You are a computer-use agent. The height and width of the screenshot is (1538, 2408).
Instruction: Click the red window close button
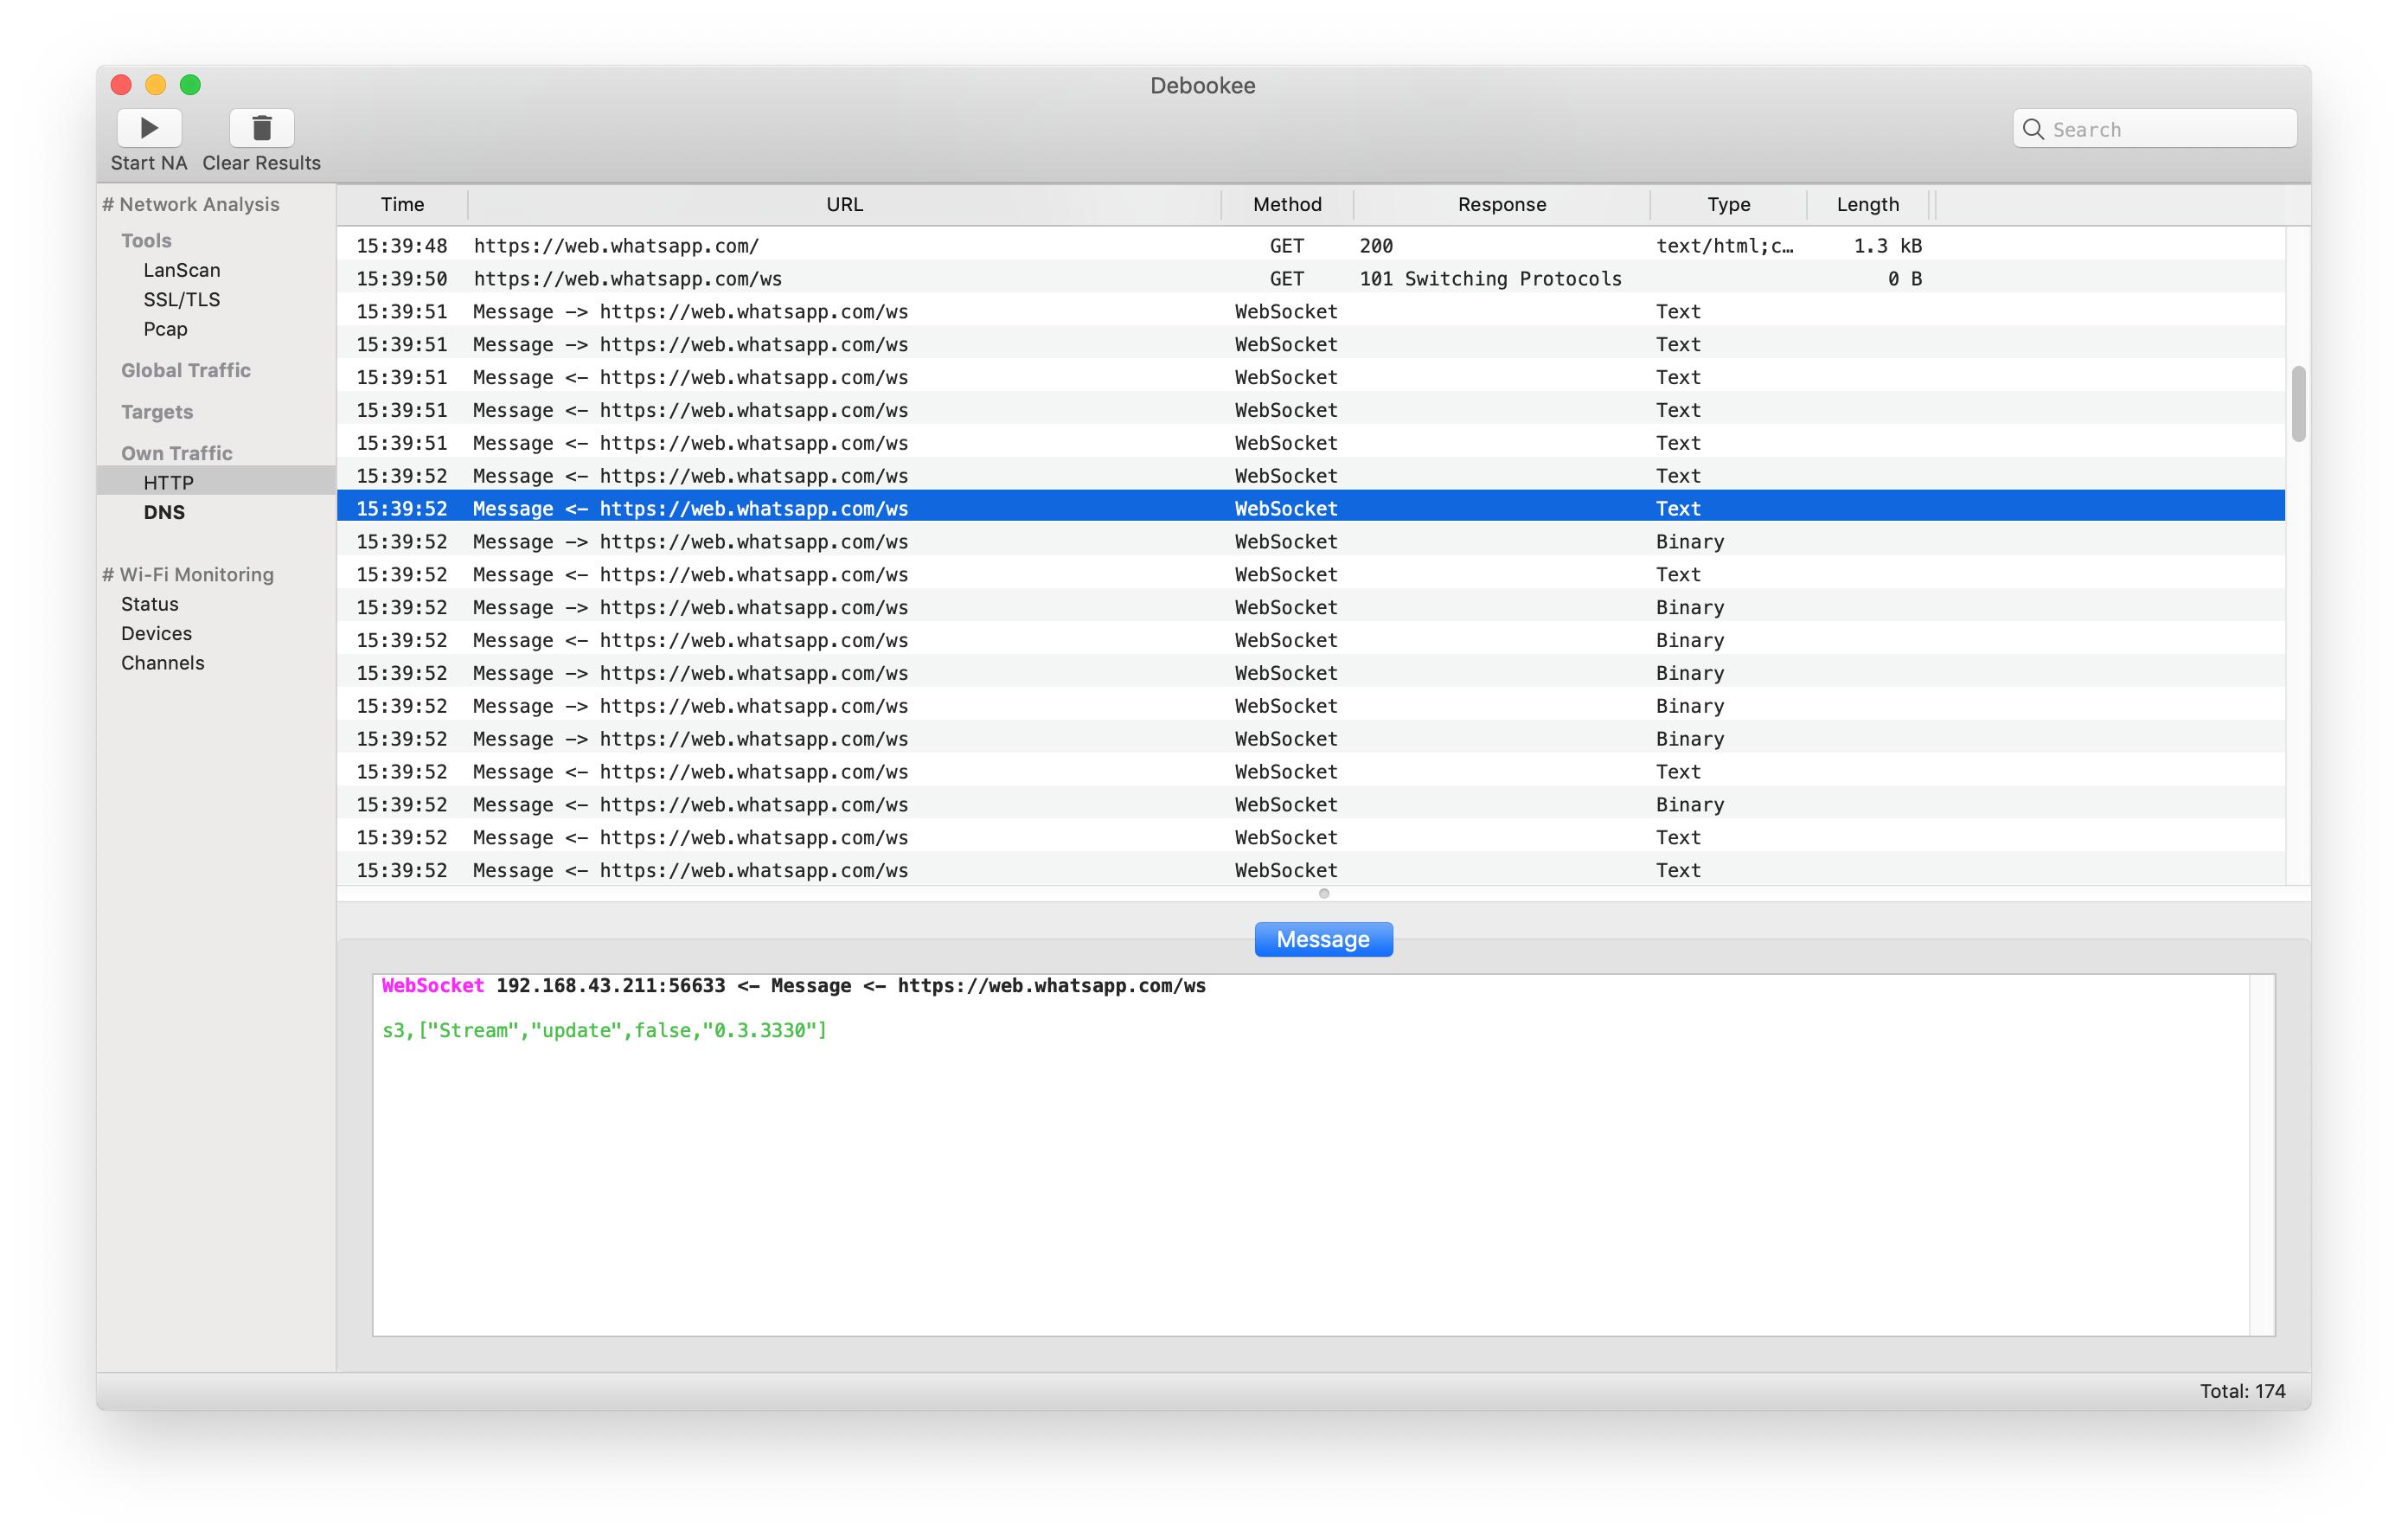[121, 85]
